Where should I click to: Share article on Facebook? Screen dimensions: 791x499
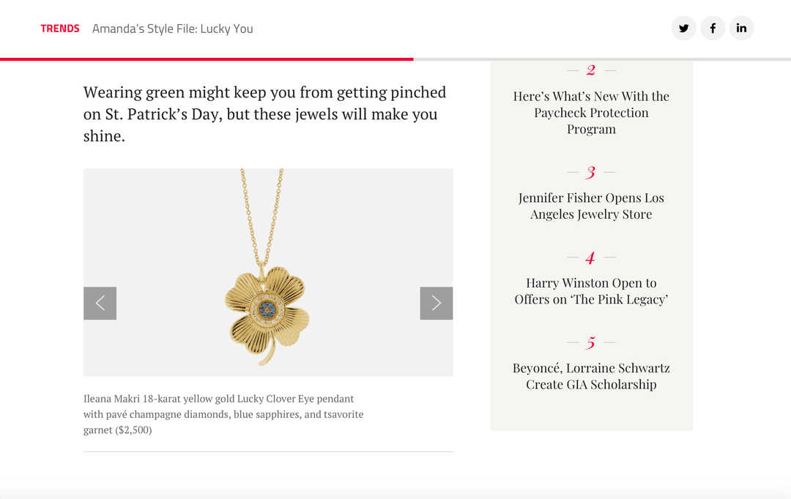pos(713,29)
